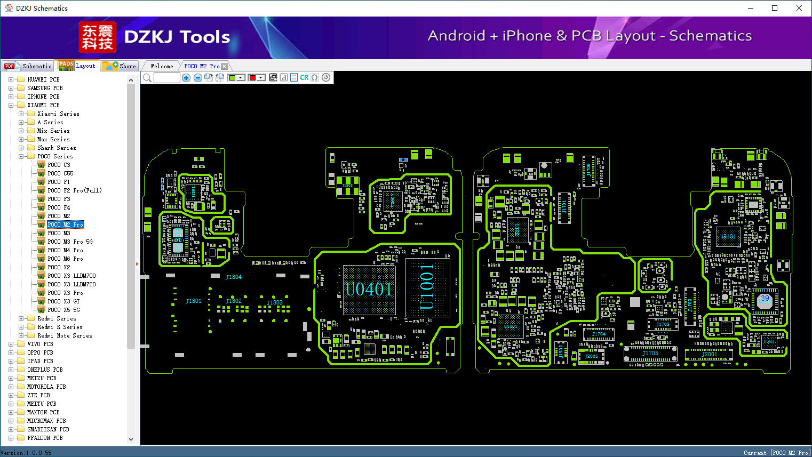Select the highlighted POCO M2 Pro entry
Image resolution: width=812 pixels, height=457 pixels.
point(66,225)
